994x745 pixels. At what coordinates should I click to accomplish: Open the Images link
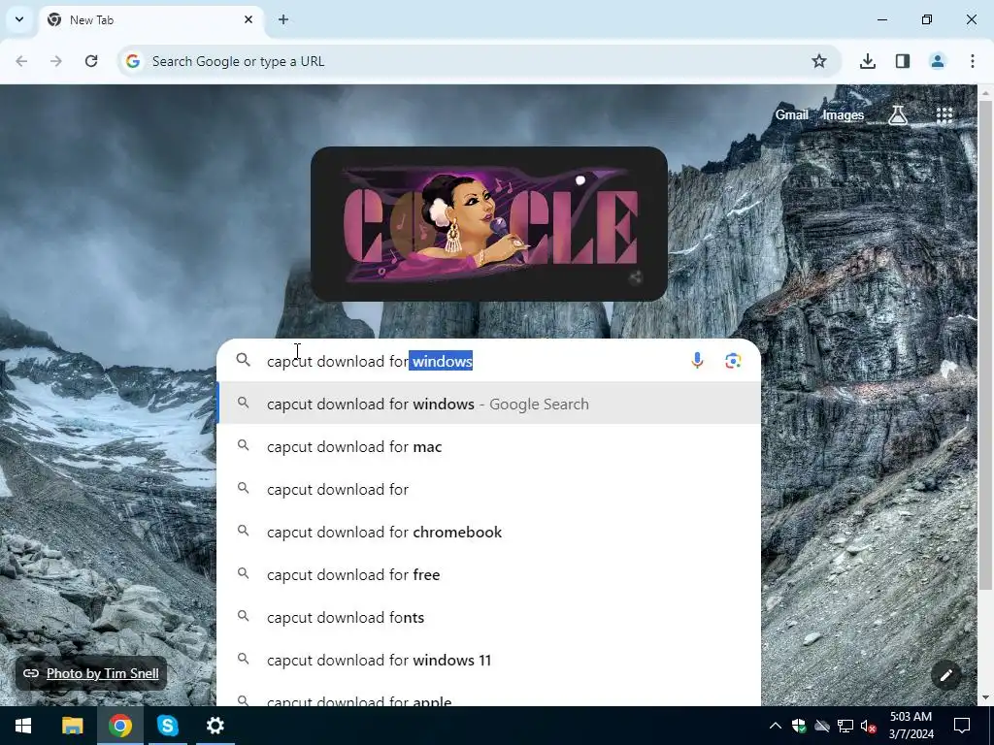[x=843, y=114]
